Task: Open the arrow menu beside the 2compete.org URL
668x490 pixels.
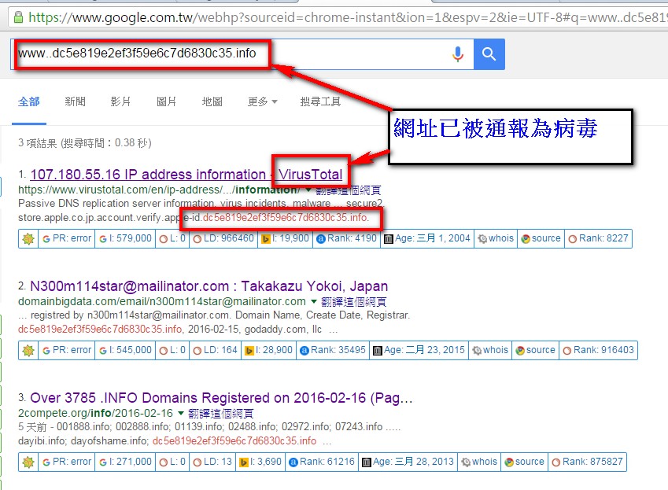Action: click(181, 414)
